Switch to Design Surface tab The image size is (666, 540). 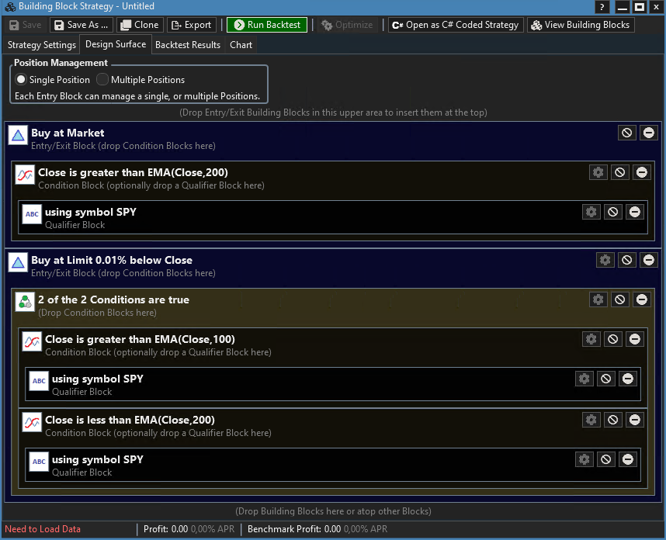(116, 44)
